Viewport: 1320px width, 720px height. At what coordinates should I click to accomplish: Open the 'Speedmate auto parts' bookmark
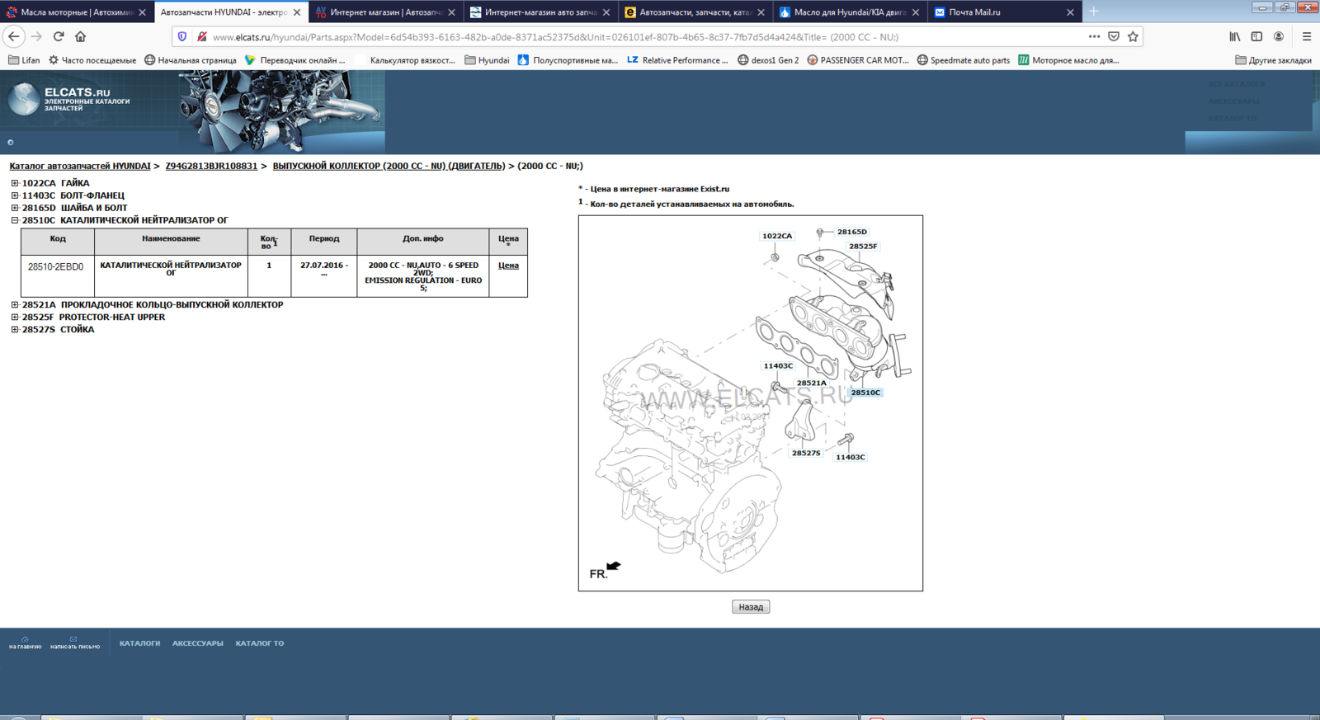tap(964, 60)
